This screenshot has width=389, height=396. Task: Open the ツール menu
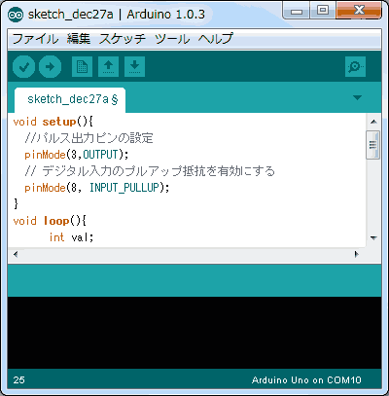point(172,39)
